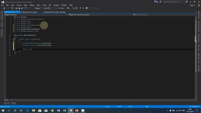Viewport: 201px width, 113px height.
Task: Click the Visual Studio logo in title bar
Action: click(x=3, y=2)
